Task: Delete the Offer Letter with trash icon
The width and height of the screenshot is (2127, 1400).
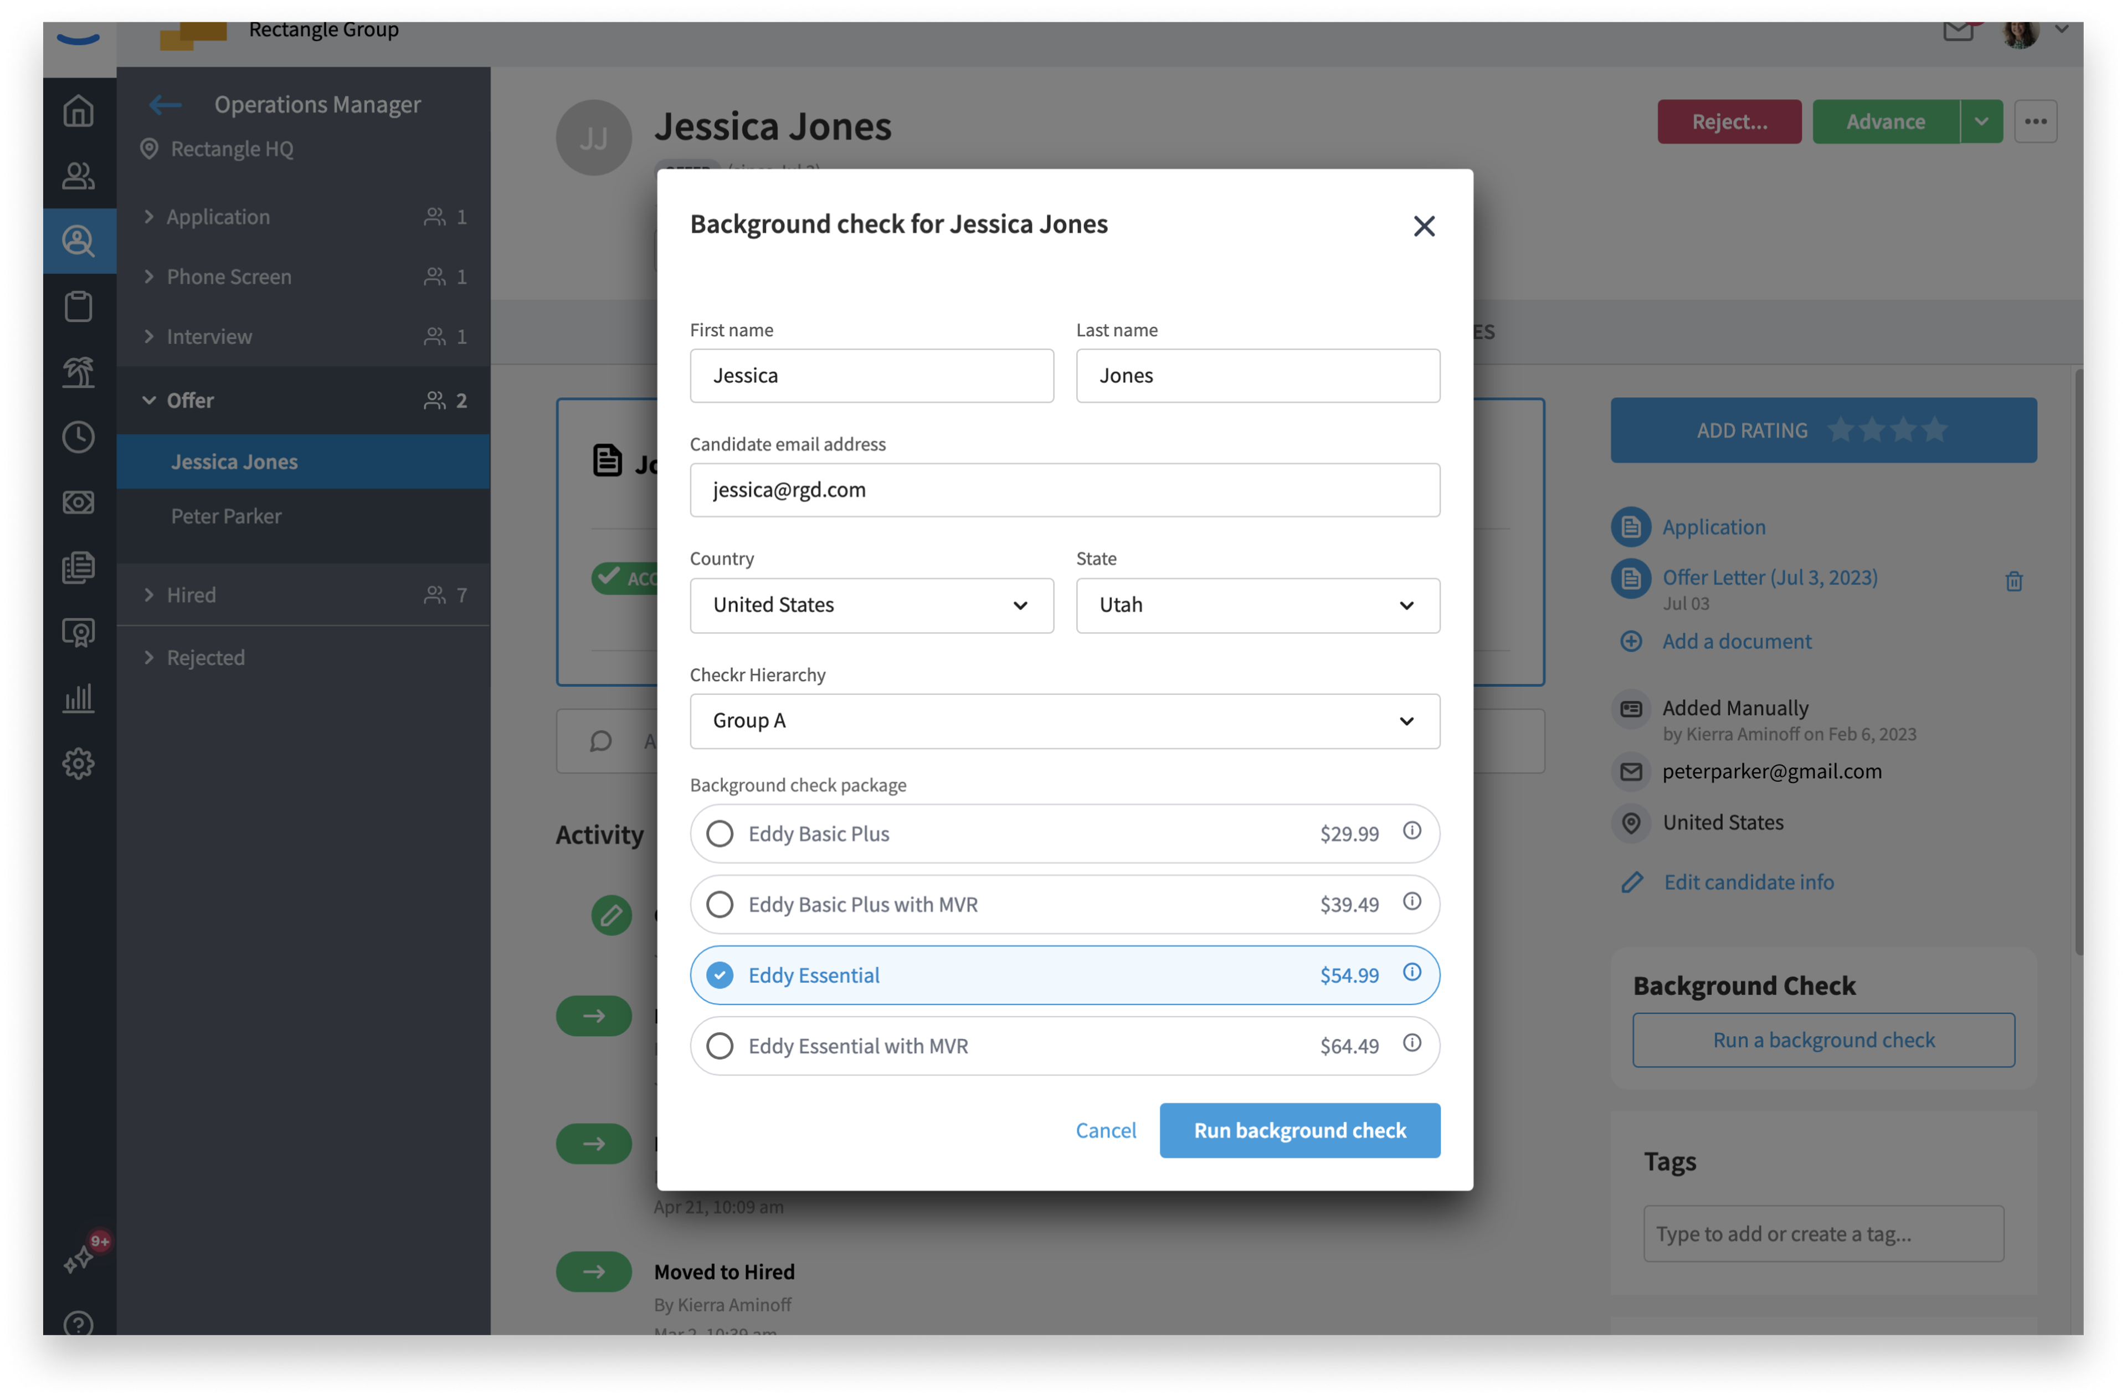Action: pos(2013,581)
